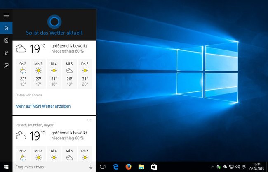The height and width of the screenshot is (172, 268).
Task: Open network status tray icon
Action: pos(231,167)
